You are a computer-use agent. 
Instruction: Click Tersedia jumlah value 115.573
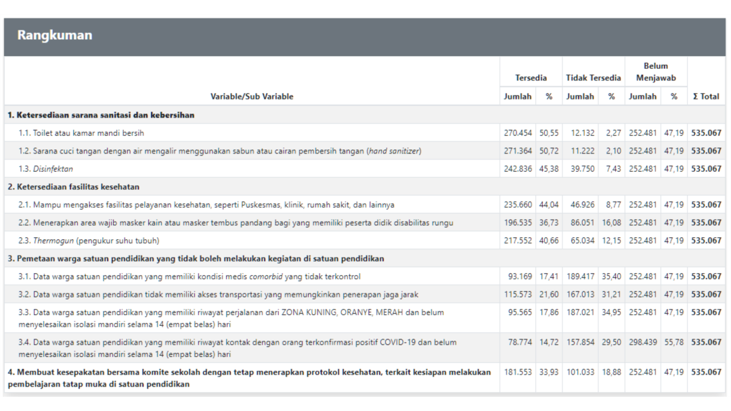[518, 294]
